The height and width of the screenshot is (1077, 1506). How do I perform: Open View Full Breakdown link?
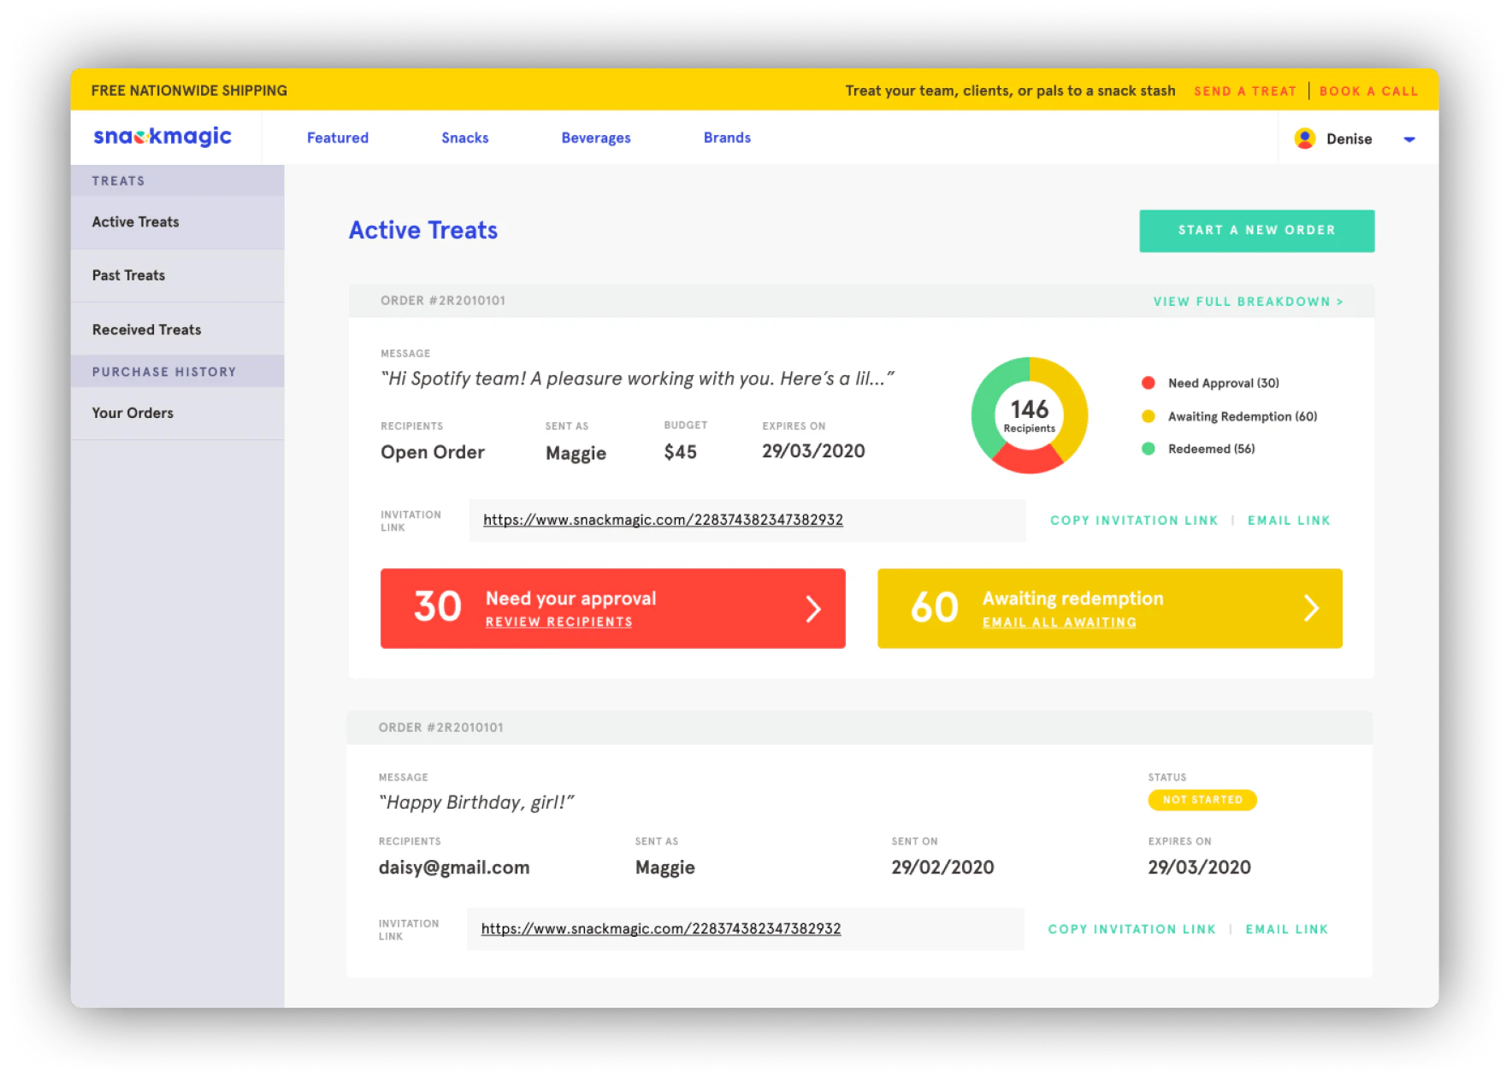[1248, 302]
